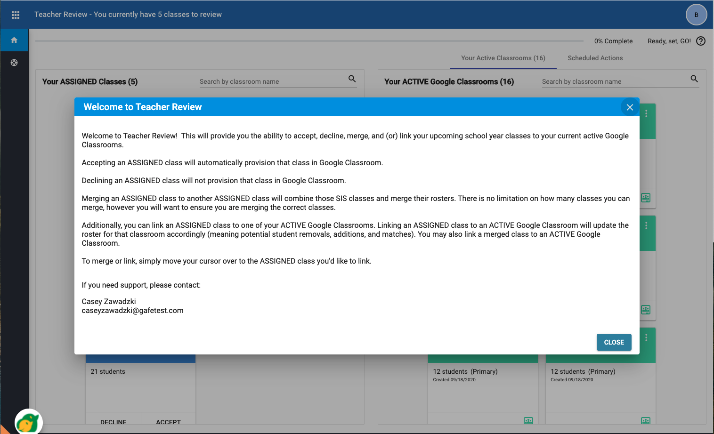Click the help question mark icon
The width and height of the screenshot is (714, 434).
(701, 41)
